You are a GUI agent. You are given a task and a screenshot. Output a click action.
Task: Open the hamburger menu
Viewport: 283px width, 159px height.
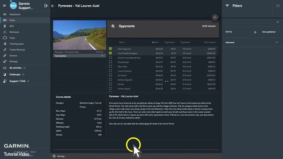[x=4, y=6]
